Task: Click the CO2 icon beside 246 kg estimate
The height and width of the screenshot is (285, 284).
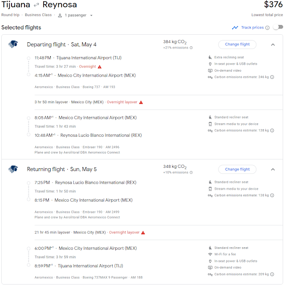Action: tap(210, 77)
